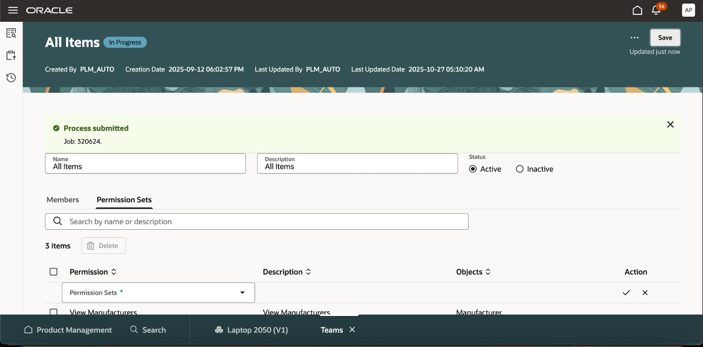Cancel the permission row with the X icon

pos(644,292)
